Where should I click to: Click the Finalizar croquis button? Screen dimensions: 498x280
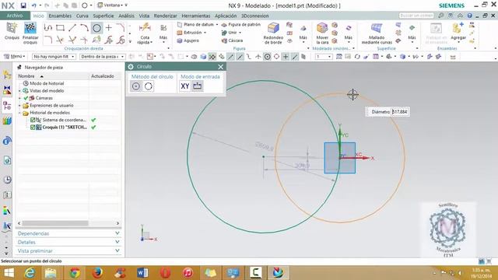coord(30,33)
